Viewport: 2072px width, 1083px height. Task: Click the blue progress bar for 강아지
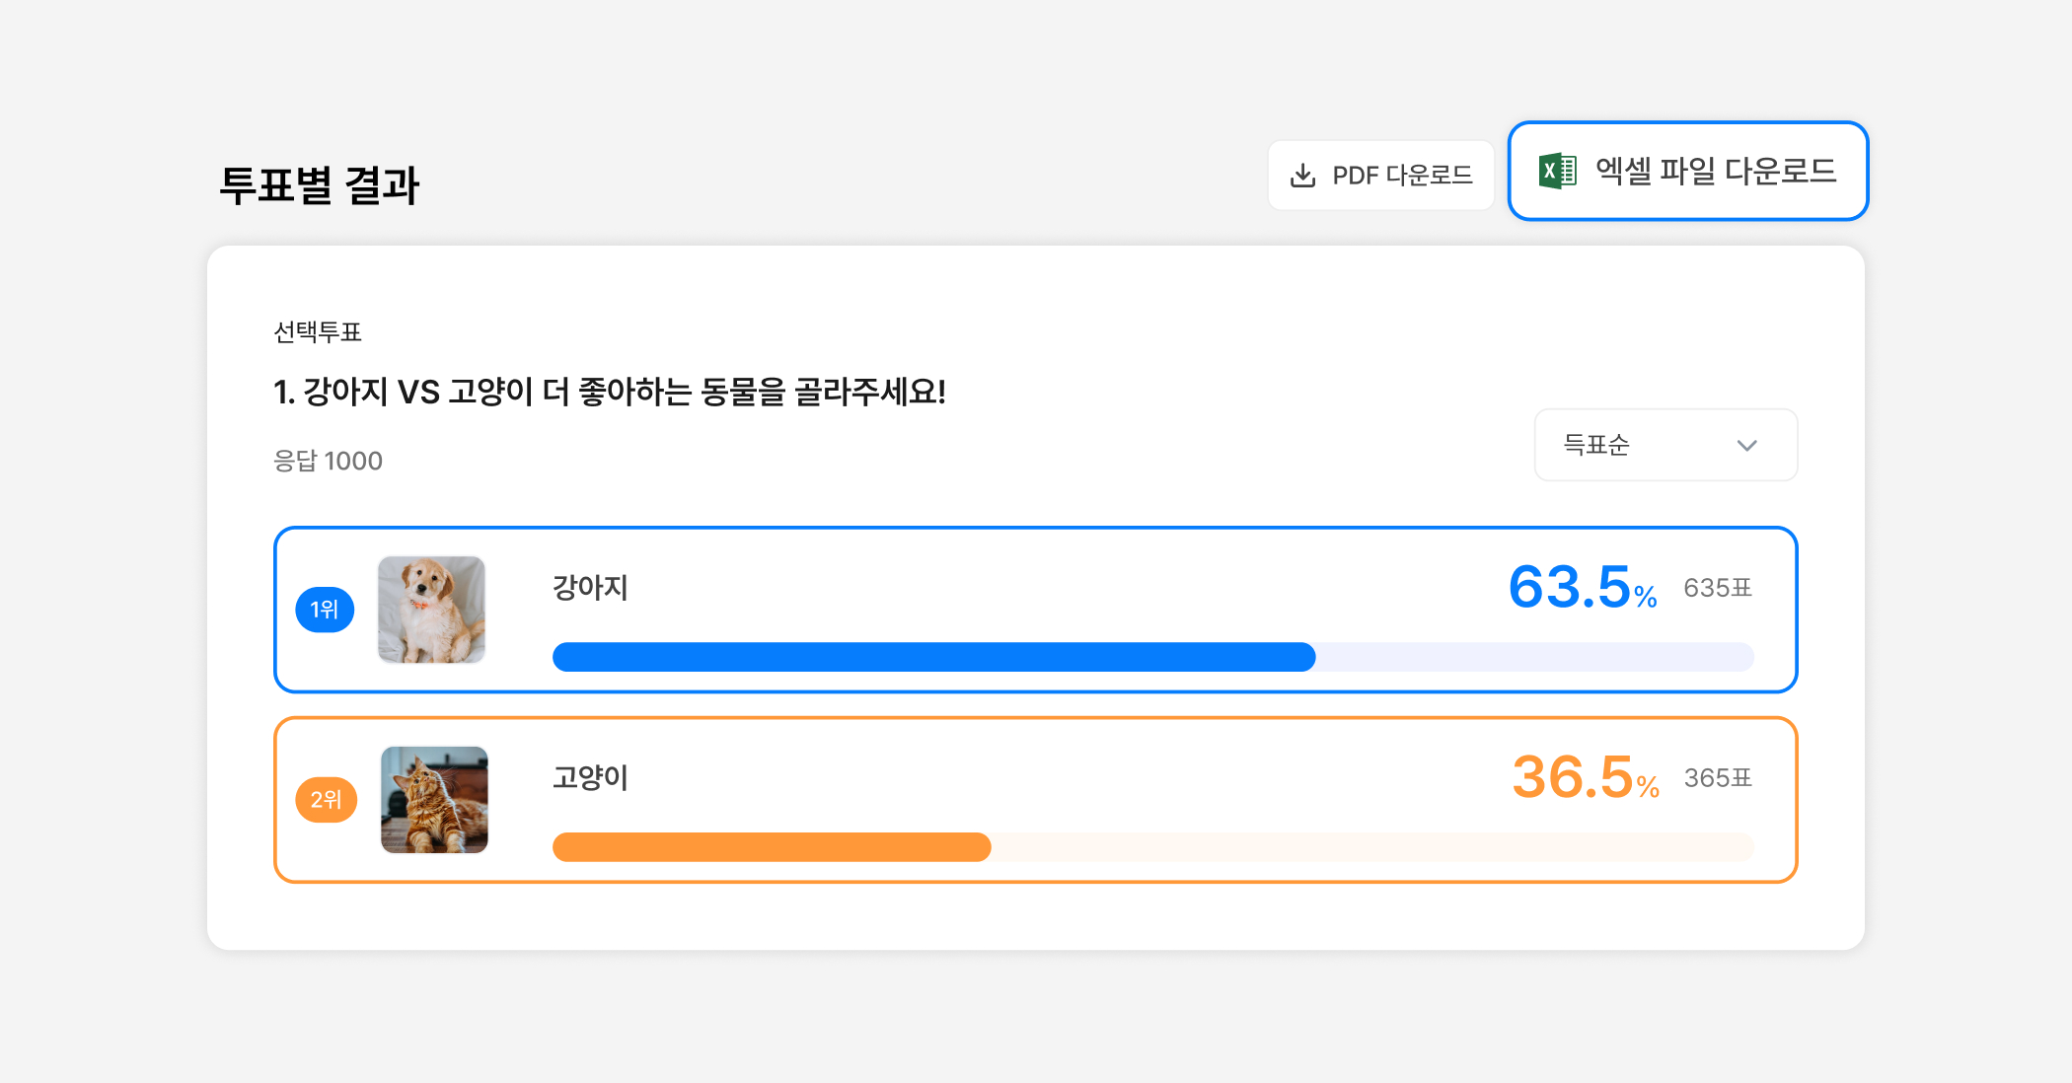933,657
